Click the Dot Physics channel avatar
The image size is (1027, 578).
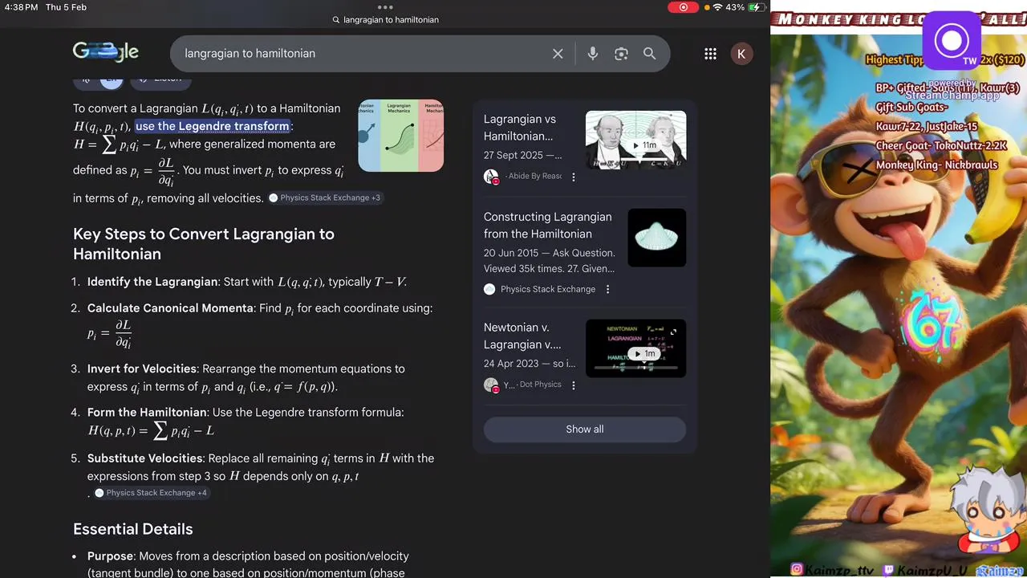491,385
